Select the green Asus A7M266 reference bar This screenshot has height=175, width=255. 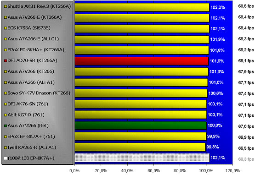(141, 126)
